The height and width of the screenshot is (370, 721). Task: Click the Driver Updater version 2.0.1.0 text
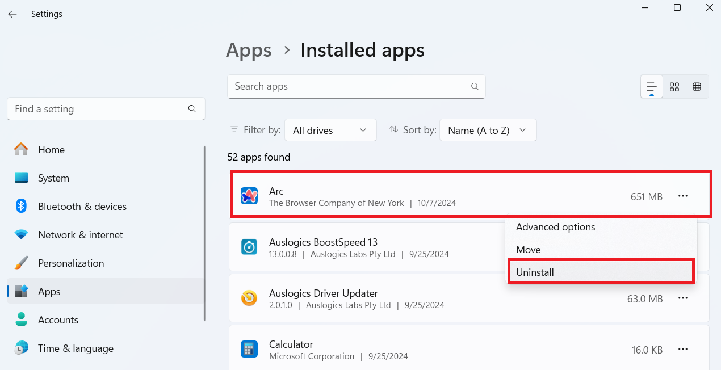coord(280,305)
